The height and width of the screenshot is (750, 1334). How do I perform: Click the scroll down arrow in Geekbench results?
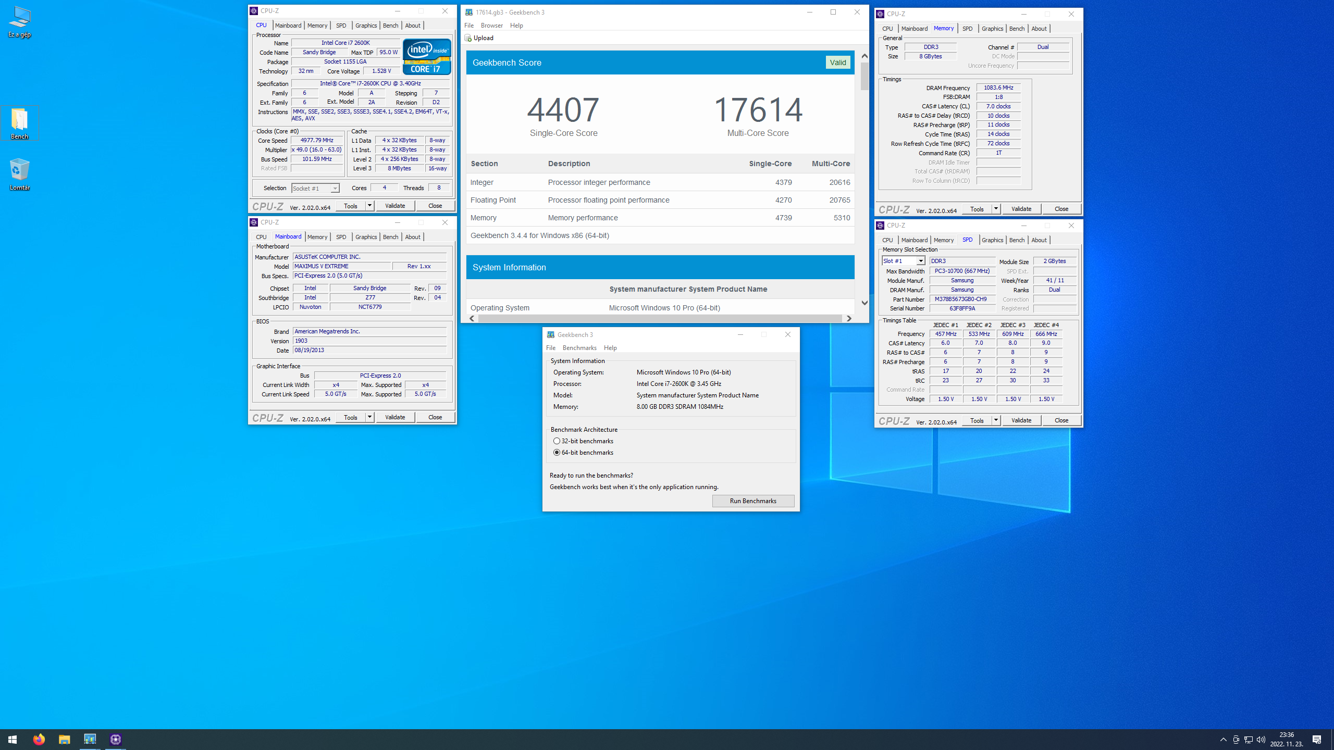click(864, 303)
